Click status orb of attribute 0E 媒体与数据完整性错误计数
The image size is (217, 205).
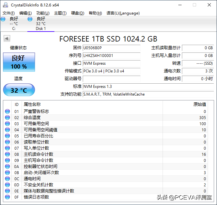point(7,191)
